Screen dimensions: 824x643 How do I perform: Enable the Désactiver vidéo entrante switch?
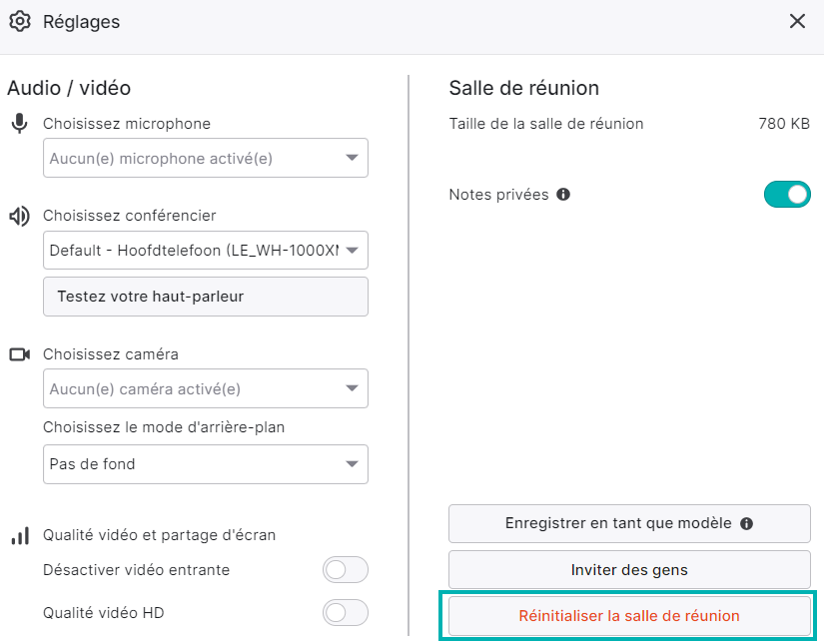[346, 569]
